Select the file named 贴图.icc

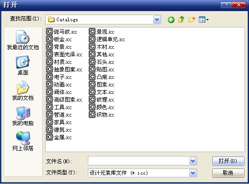pos(102,69)
